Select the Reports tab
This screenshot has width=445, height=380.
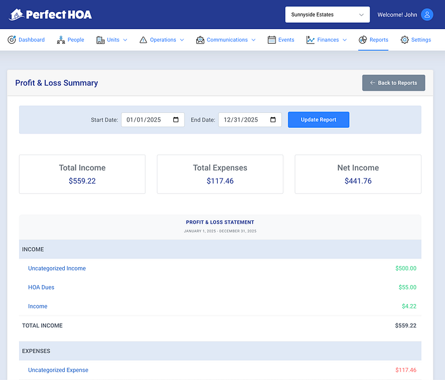373,40
